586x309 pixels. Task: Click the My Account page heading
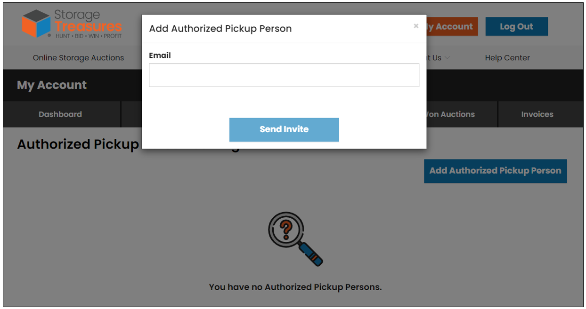point(52,85)
